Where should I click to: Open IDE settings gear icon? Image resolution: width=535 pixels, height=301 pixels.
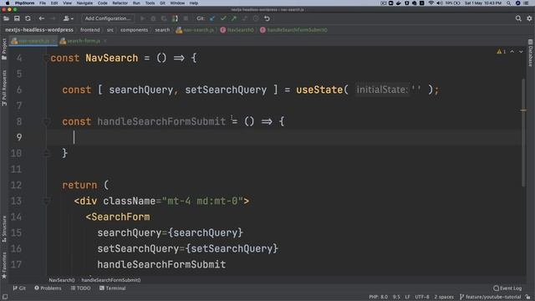529,18
